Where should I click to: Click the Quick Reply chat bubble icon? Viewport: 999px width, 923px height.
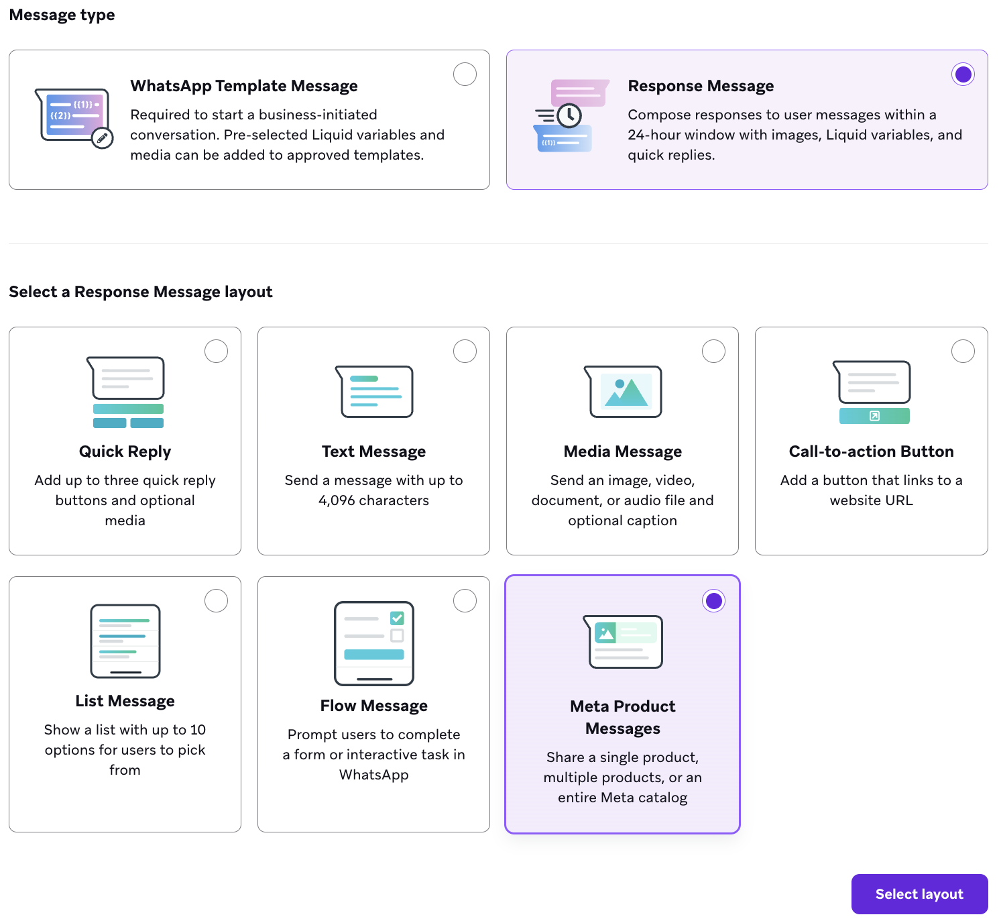[125, 392]
